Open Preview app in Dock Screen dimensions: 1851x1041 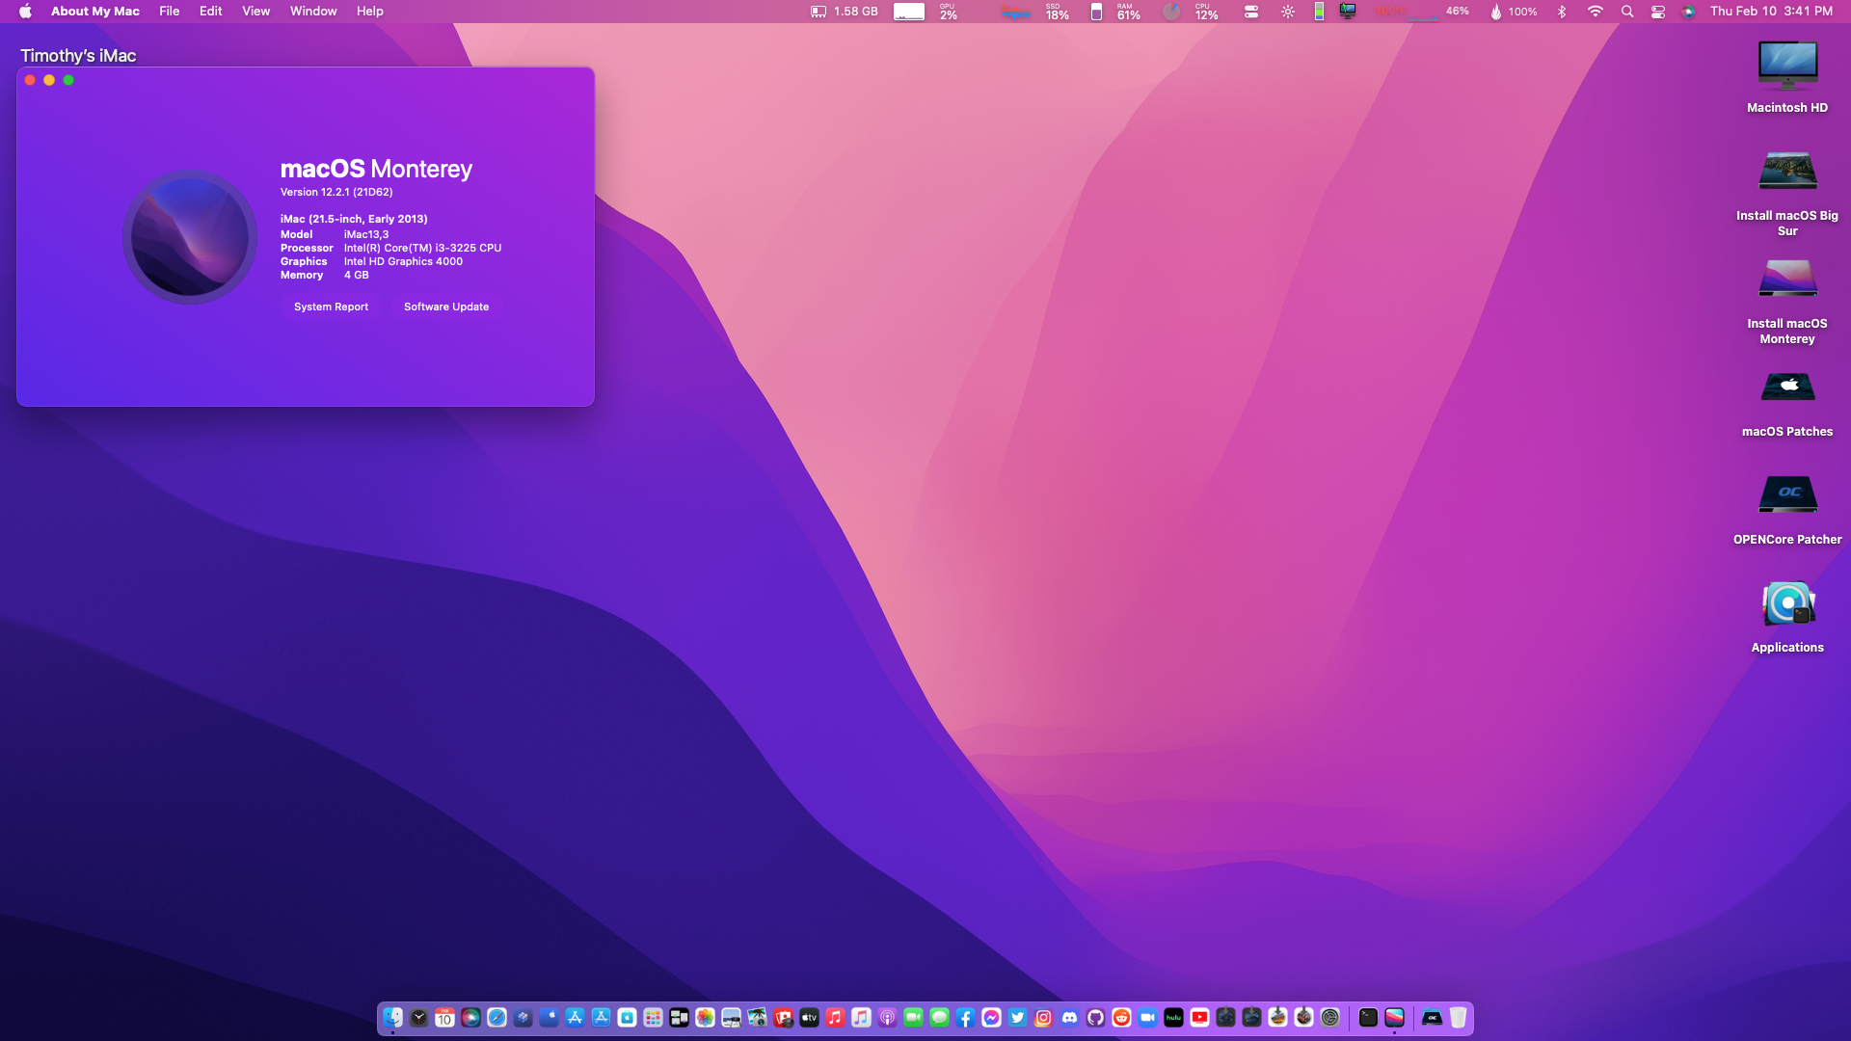[731, 1017]
